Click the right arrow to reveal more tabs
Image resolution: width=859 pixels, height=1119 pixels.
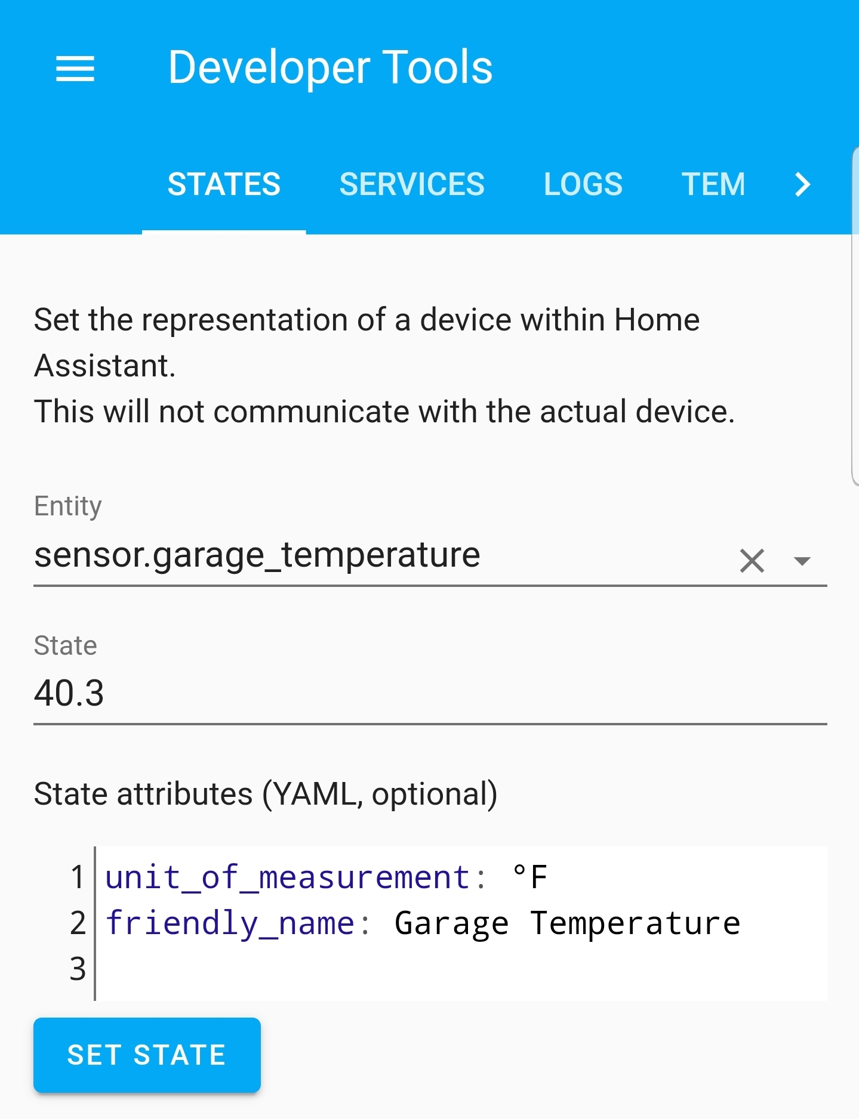coord(803,185)
